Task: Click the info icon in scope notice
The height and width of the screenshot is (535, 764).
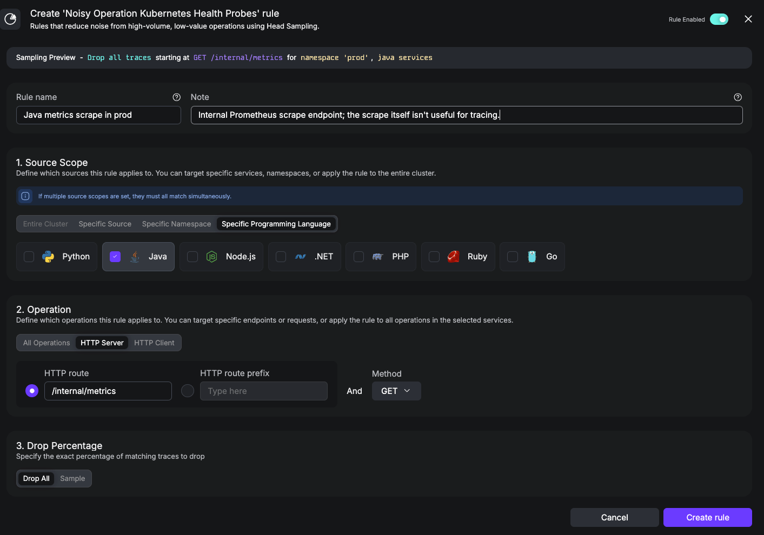Action: (x=25, y=196)
